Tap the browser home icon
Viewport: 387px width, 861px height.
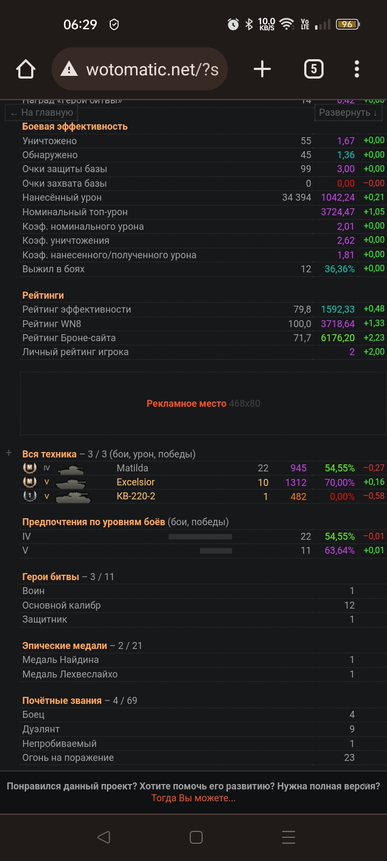click(26, 69)
